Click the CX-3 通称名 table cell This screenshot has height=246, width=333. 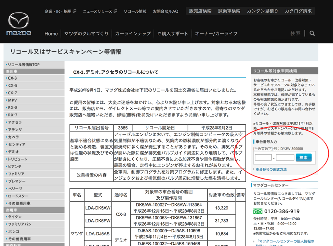121,215
